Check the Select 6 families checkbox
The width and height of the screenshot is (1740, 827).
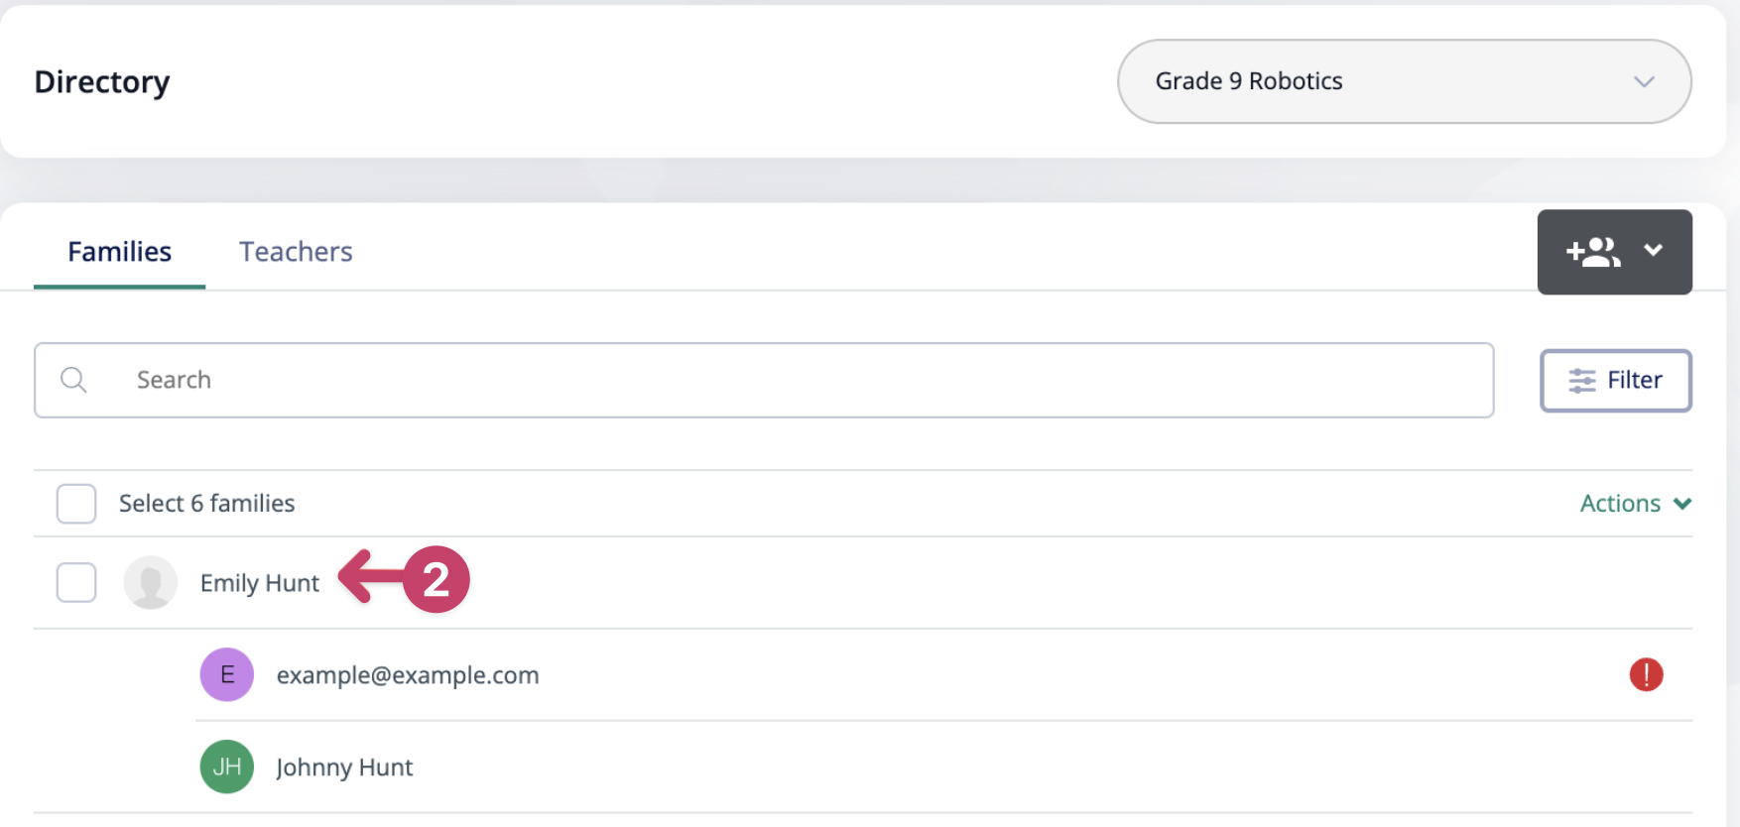point(76,504)
